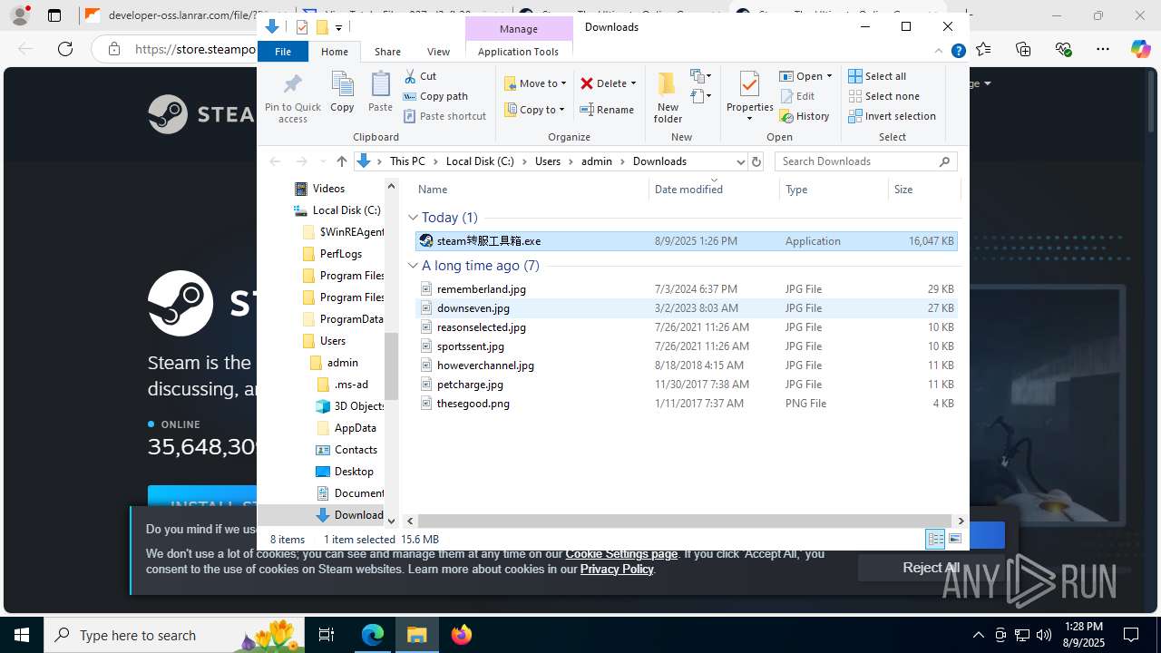Collapse the ribbon with chevron
Image resolution: width=1161 pixels, height=653 pixels.
(939, 52)
